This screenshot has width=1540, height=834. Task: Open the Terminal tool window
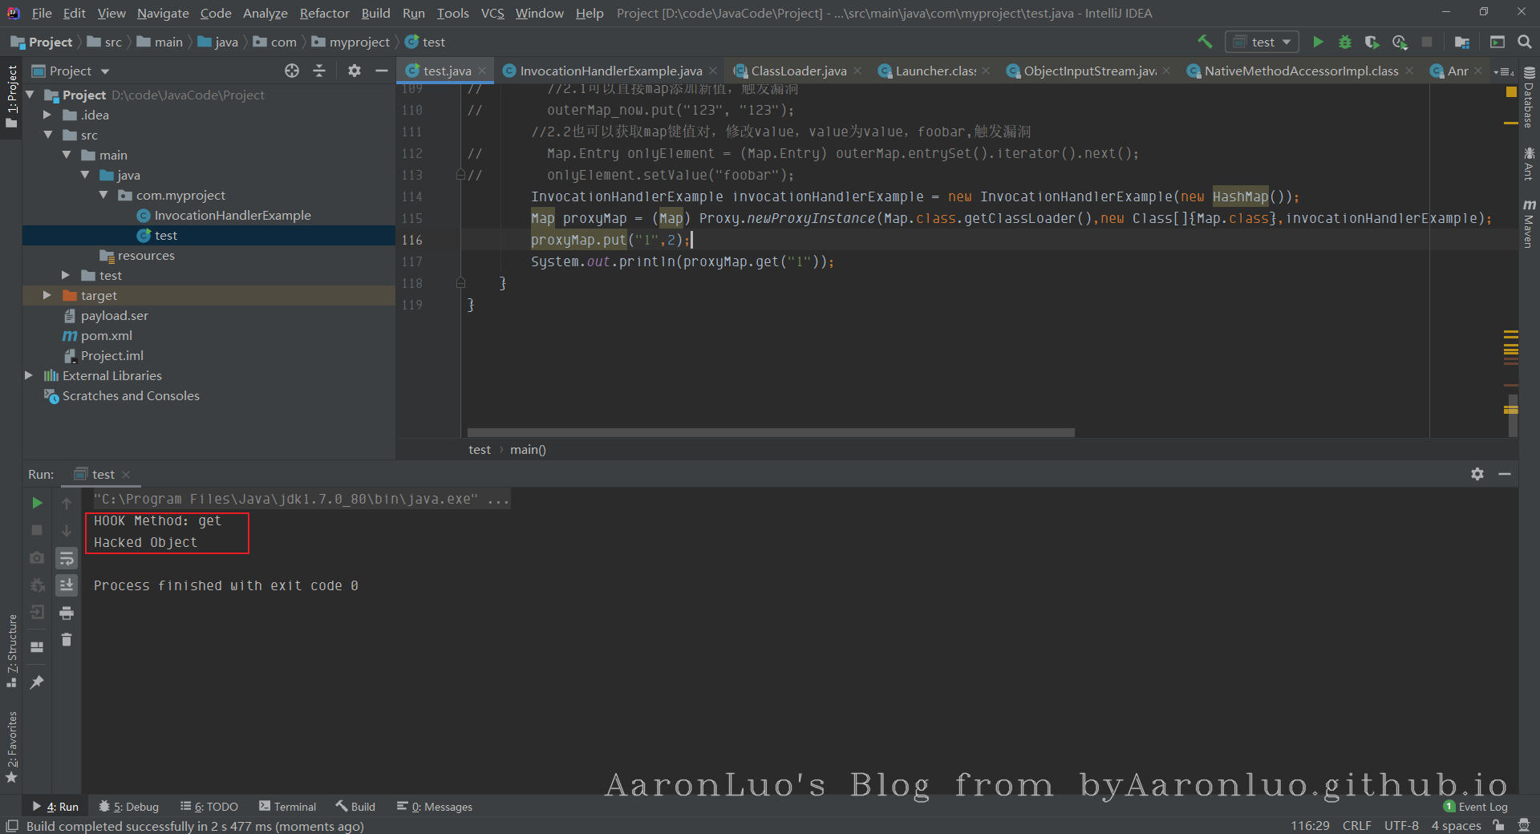[287, 807]
